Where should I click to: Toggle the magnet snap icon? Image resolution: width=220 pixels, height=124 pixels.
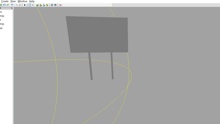[x=33, y=5]
